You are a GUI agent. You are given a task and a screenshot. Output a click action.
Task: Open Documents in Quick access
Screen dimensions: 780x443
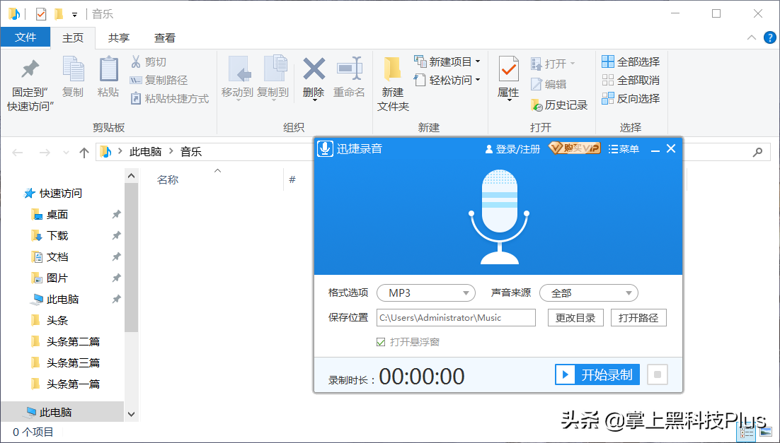[x=57, y=257]
